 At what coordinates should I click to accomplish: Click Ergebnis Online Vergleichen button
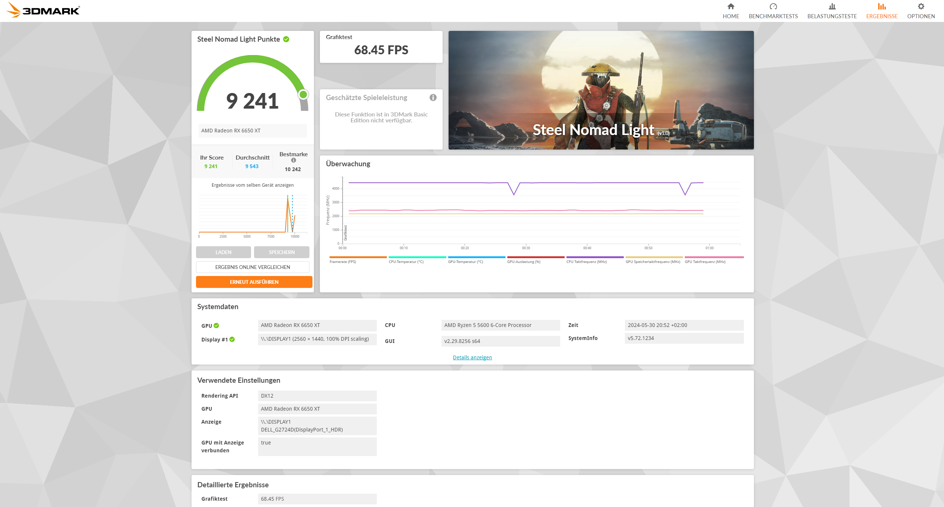pos(253,267)
